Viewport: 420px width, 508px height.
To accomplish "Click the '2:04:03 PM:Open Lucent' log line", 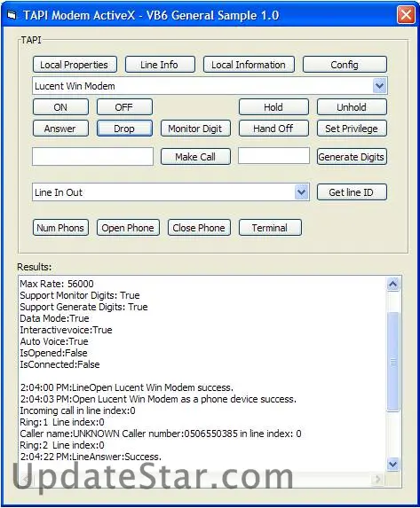I will 158,399.
